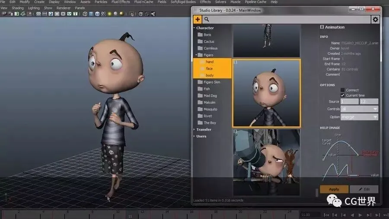Click the Select Camera icon in viewport toolbar
389x219 pixels.
pyautogui.click(x=4, y=14)
